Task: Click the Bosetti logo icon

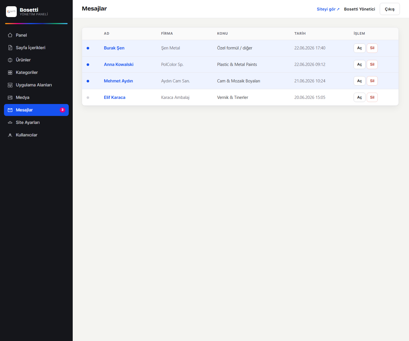Action: pyautogui.click(x=11, y=12)
